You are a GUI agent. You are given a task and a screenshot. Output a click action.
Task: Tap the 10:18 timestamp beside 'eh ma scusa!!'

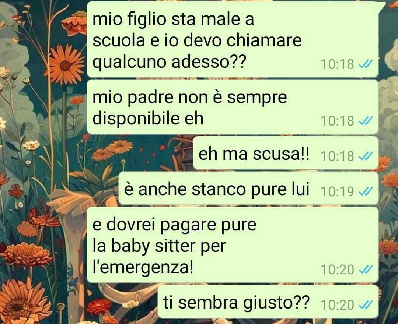pyautogui.click(x=337, y=156)
